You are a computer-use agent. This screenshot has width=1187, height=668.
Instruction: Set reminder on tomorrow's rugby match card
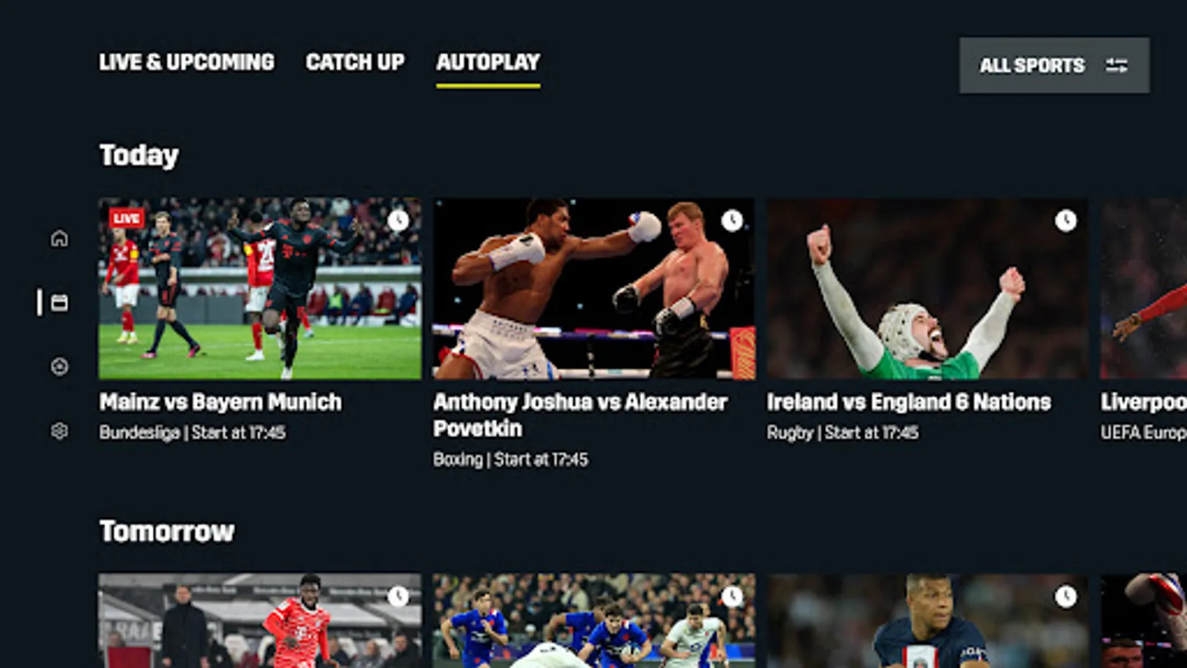(x=732, y=596)
